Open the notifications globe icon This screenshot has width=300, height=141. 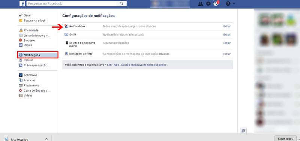click(216, 4)
